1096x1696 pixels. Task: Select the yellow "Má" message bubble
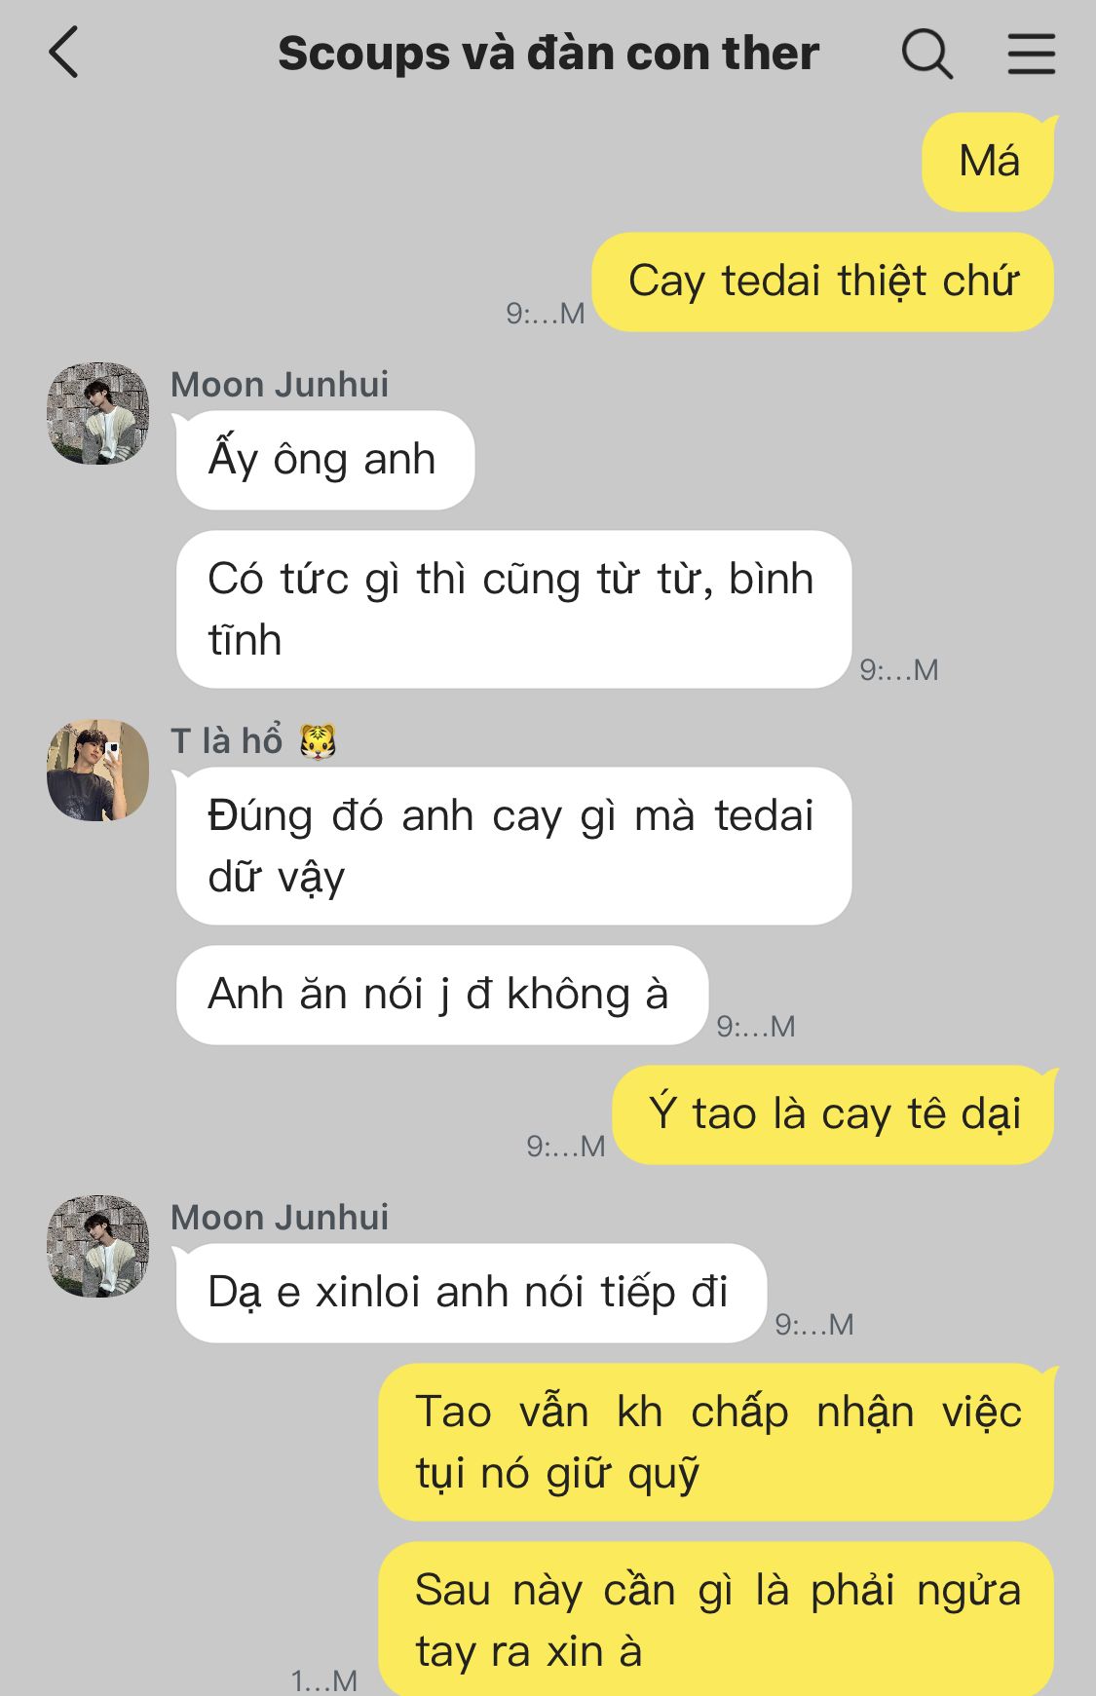coord(989,162)
